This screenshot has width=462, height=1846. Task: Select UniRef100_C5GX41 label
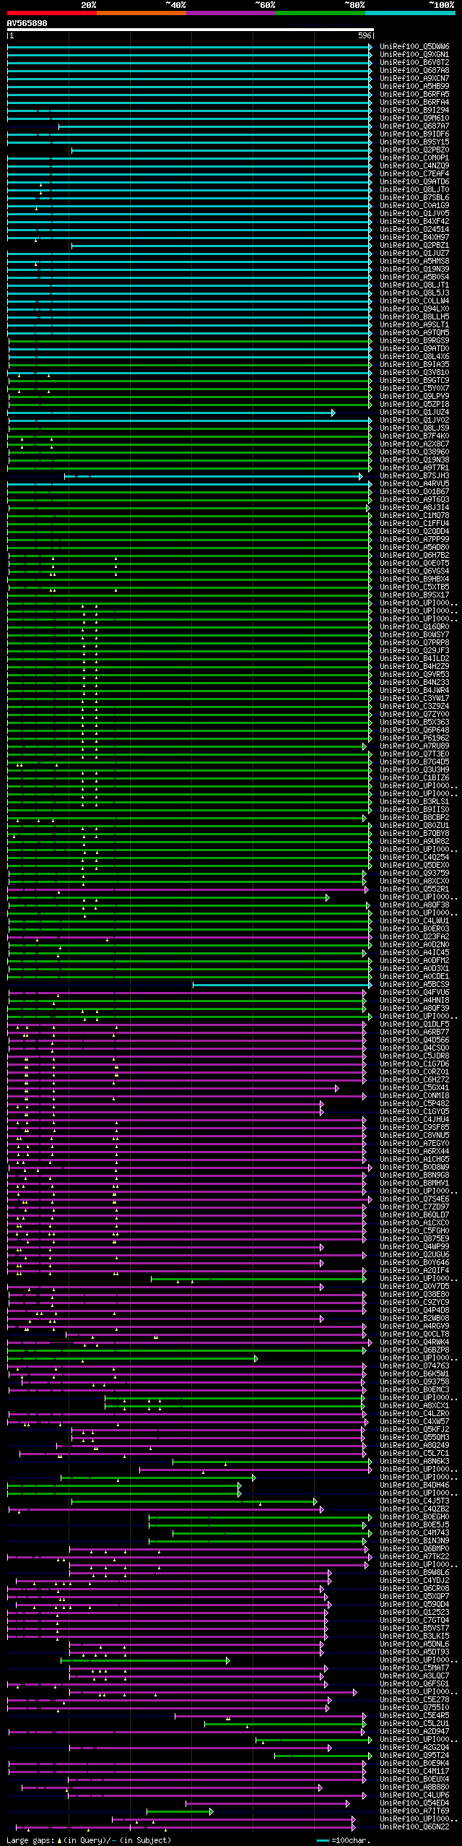(x=414, y=1088)
